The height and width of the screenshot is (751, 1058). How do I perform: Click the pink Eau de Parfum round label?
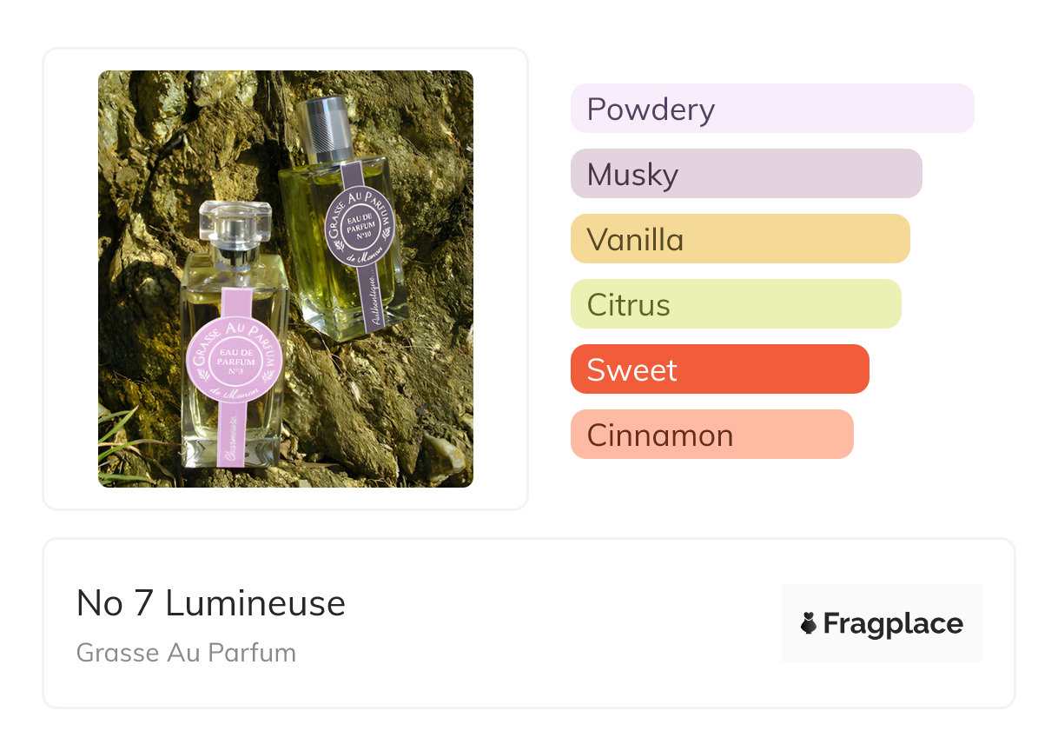(x=235, y=360)
